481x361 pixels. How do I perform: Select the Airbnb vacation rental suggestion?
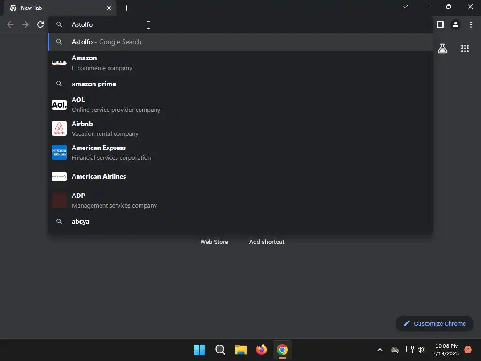(240, 129)
